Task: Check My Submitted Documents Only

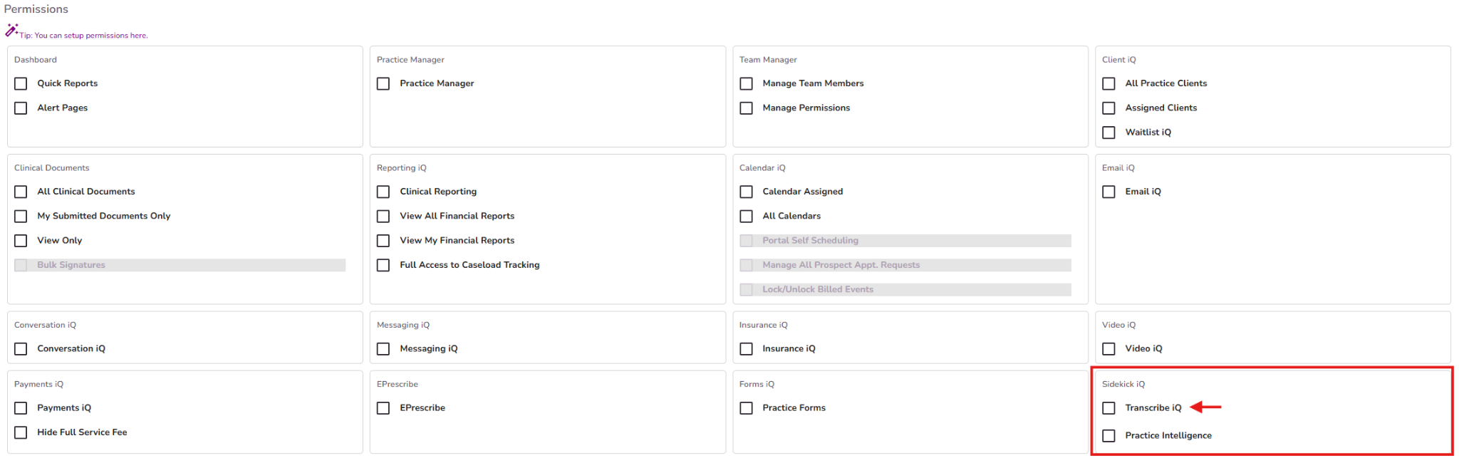Action: pyautogui.click(x=21, y=217)
